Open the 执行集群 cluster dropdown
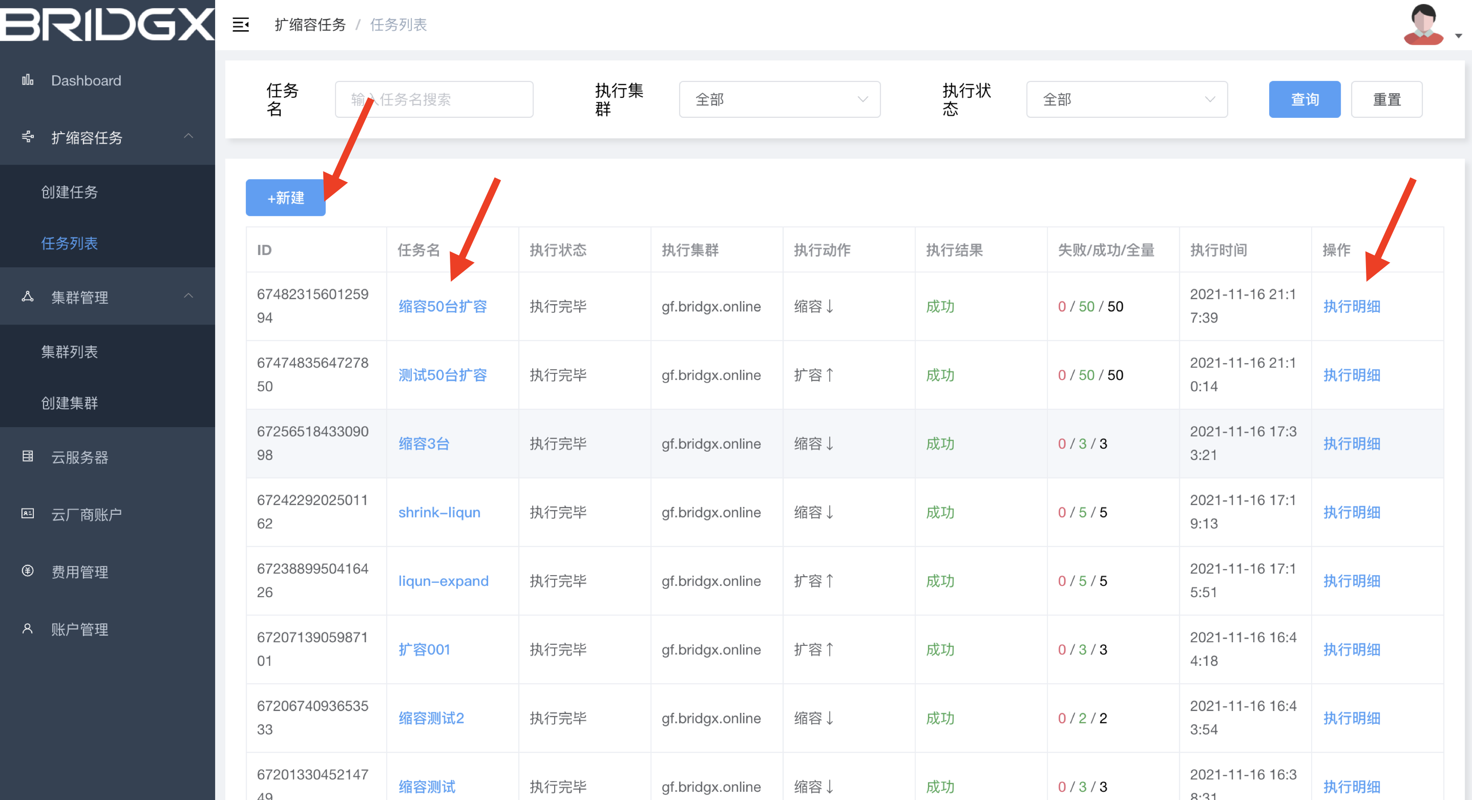This screenshot has width=1472, height=800. [779, 99]
